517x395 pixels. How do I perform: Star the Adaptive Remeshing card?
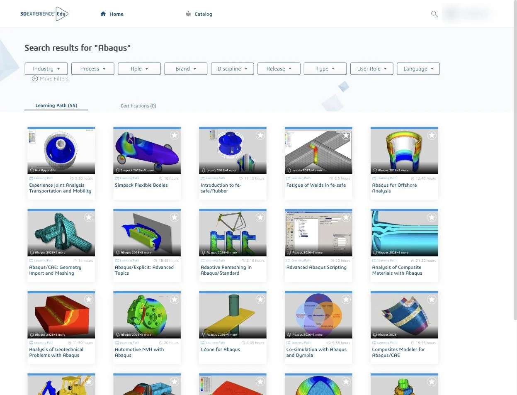point(260,217)
